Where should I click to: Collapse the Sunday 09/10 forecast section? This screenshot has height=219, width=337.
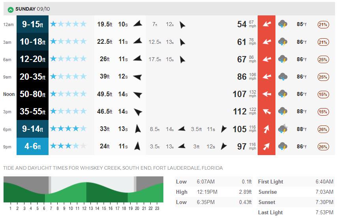(x=10, y=9)
